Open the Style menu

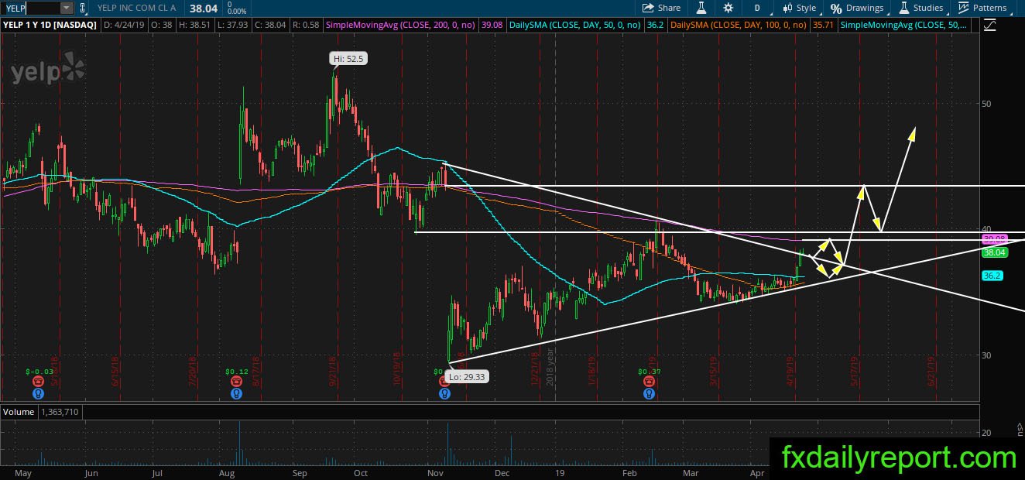(x=799, y=8)
